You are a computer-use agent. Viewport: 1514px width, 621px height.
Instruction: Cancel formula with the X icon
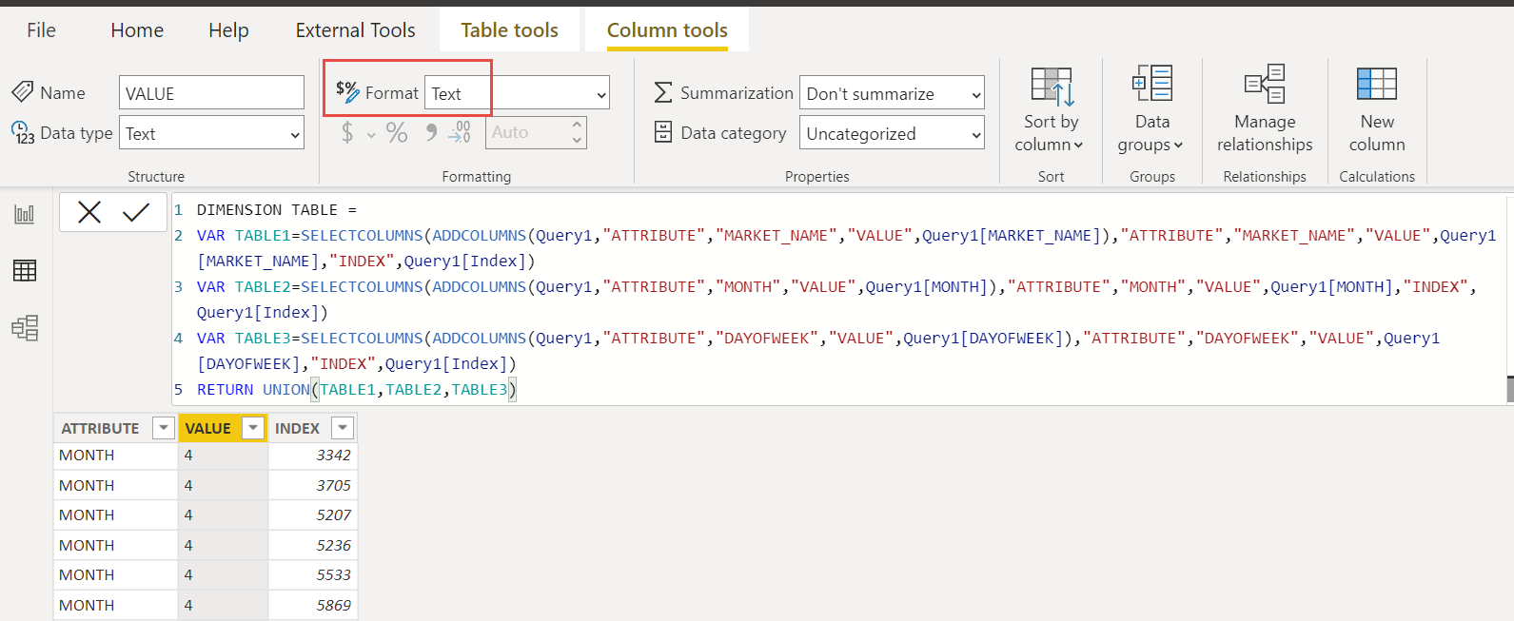[89, 212]
